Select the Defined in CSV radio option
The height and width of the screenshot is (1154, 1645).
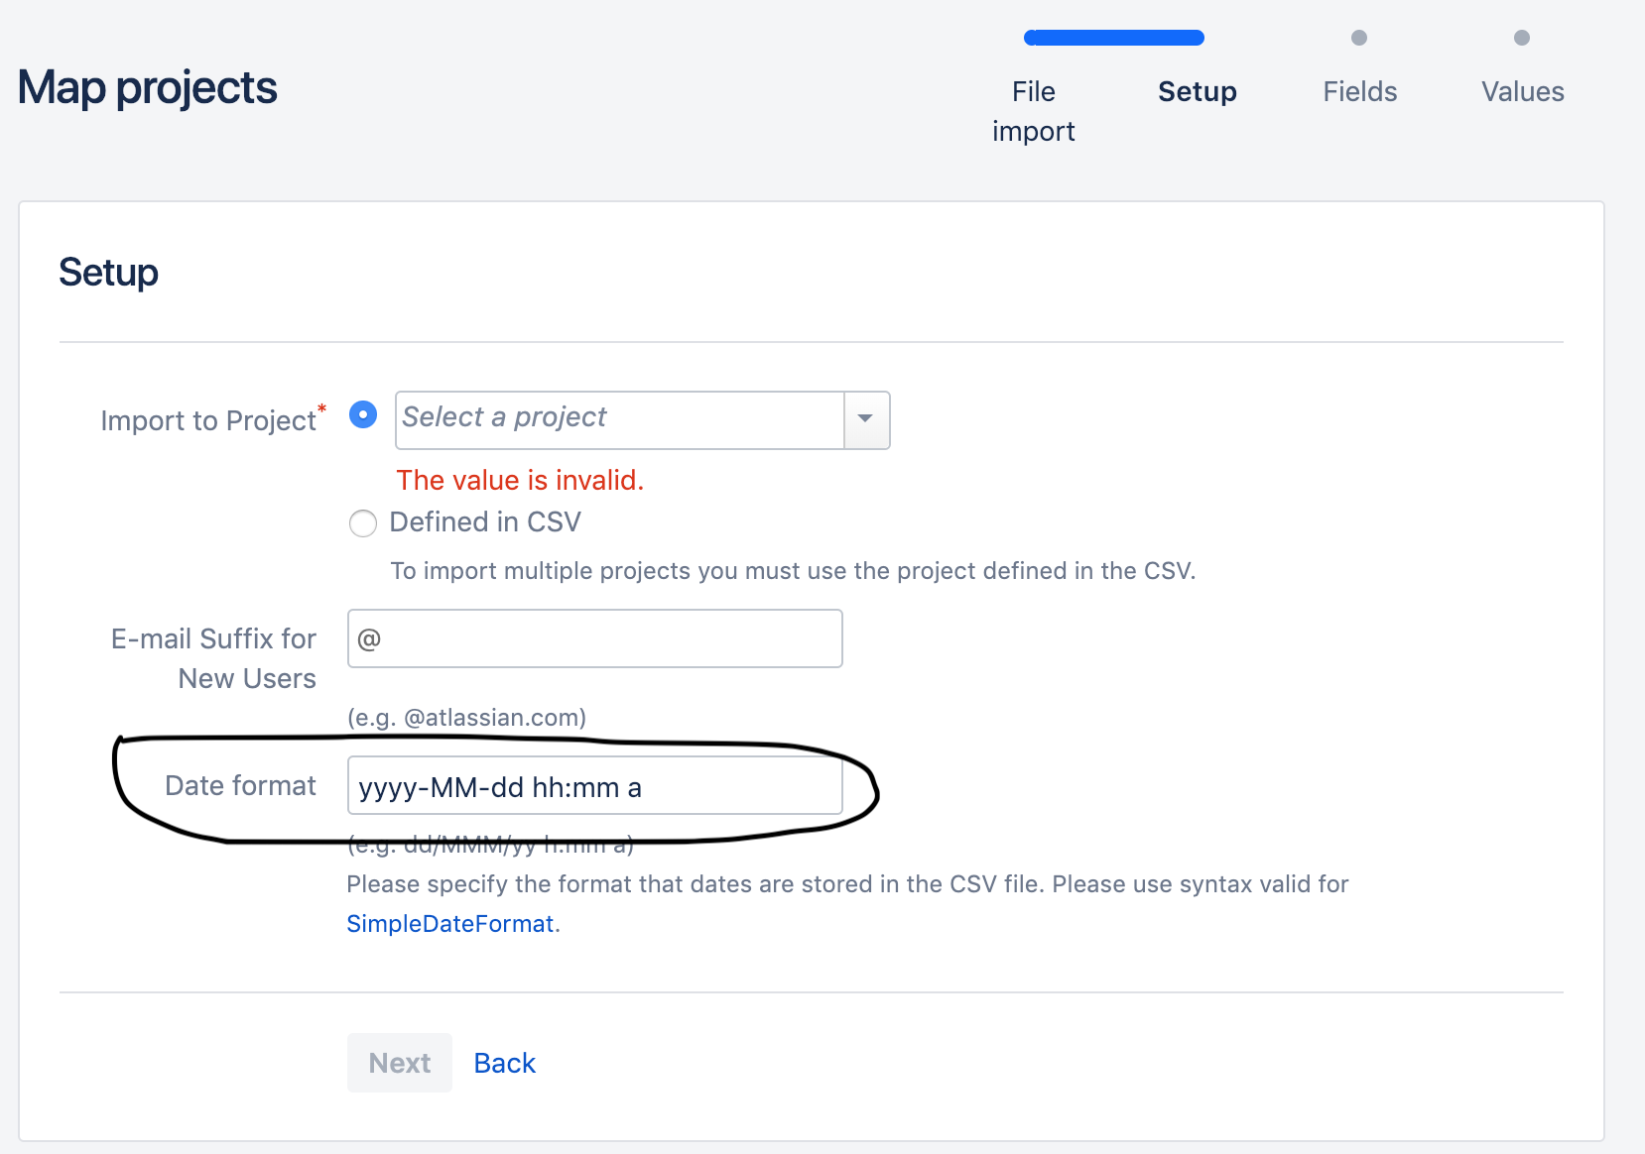(363, 522)
